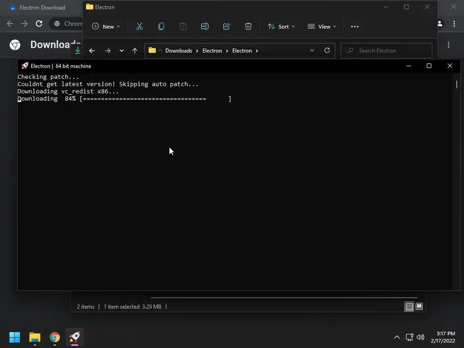Click the first Electron breadcrumb segment
This screenshot has height=348, width=464.
[x=212, y=51]
